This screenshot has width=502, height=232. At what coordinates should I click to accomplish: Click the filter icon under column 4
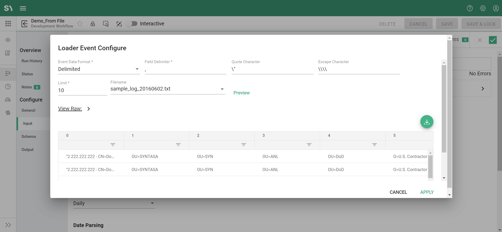pyautogui.click(x=375, y=145)
